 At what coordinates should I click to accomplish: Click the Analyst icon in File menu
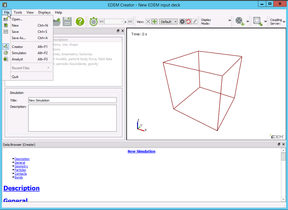pos(6,59)
